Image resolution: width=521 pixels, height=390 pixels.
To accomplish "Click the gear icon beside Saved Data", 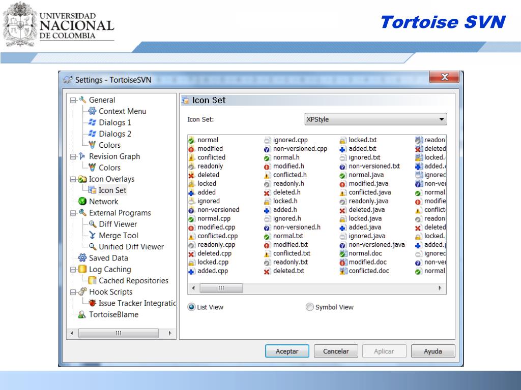I will tap(82, 258).
